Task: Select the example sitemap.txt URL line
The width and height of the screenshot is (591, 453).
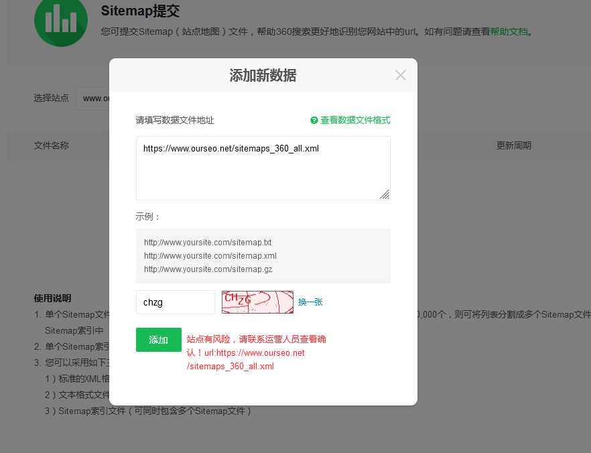Action: [208, 243]
